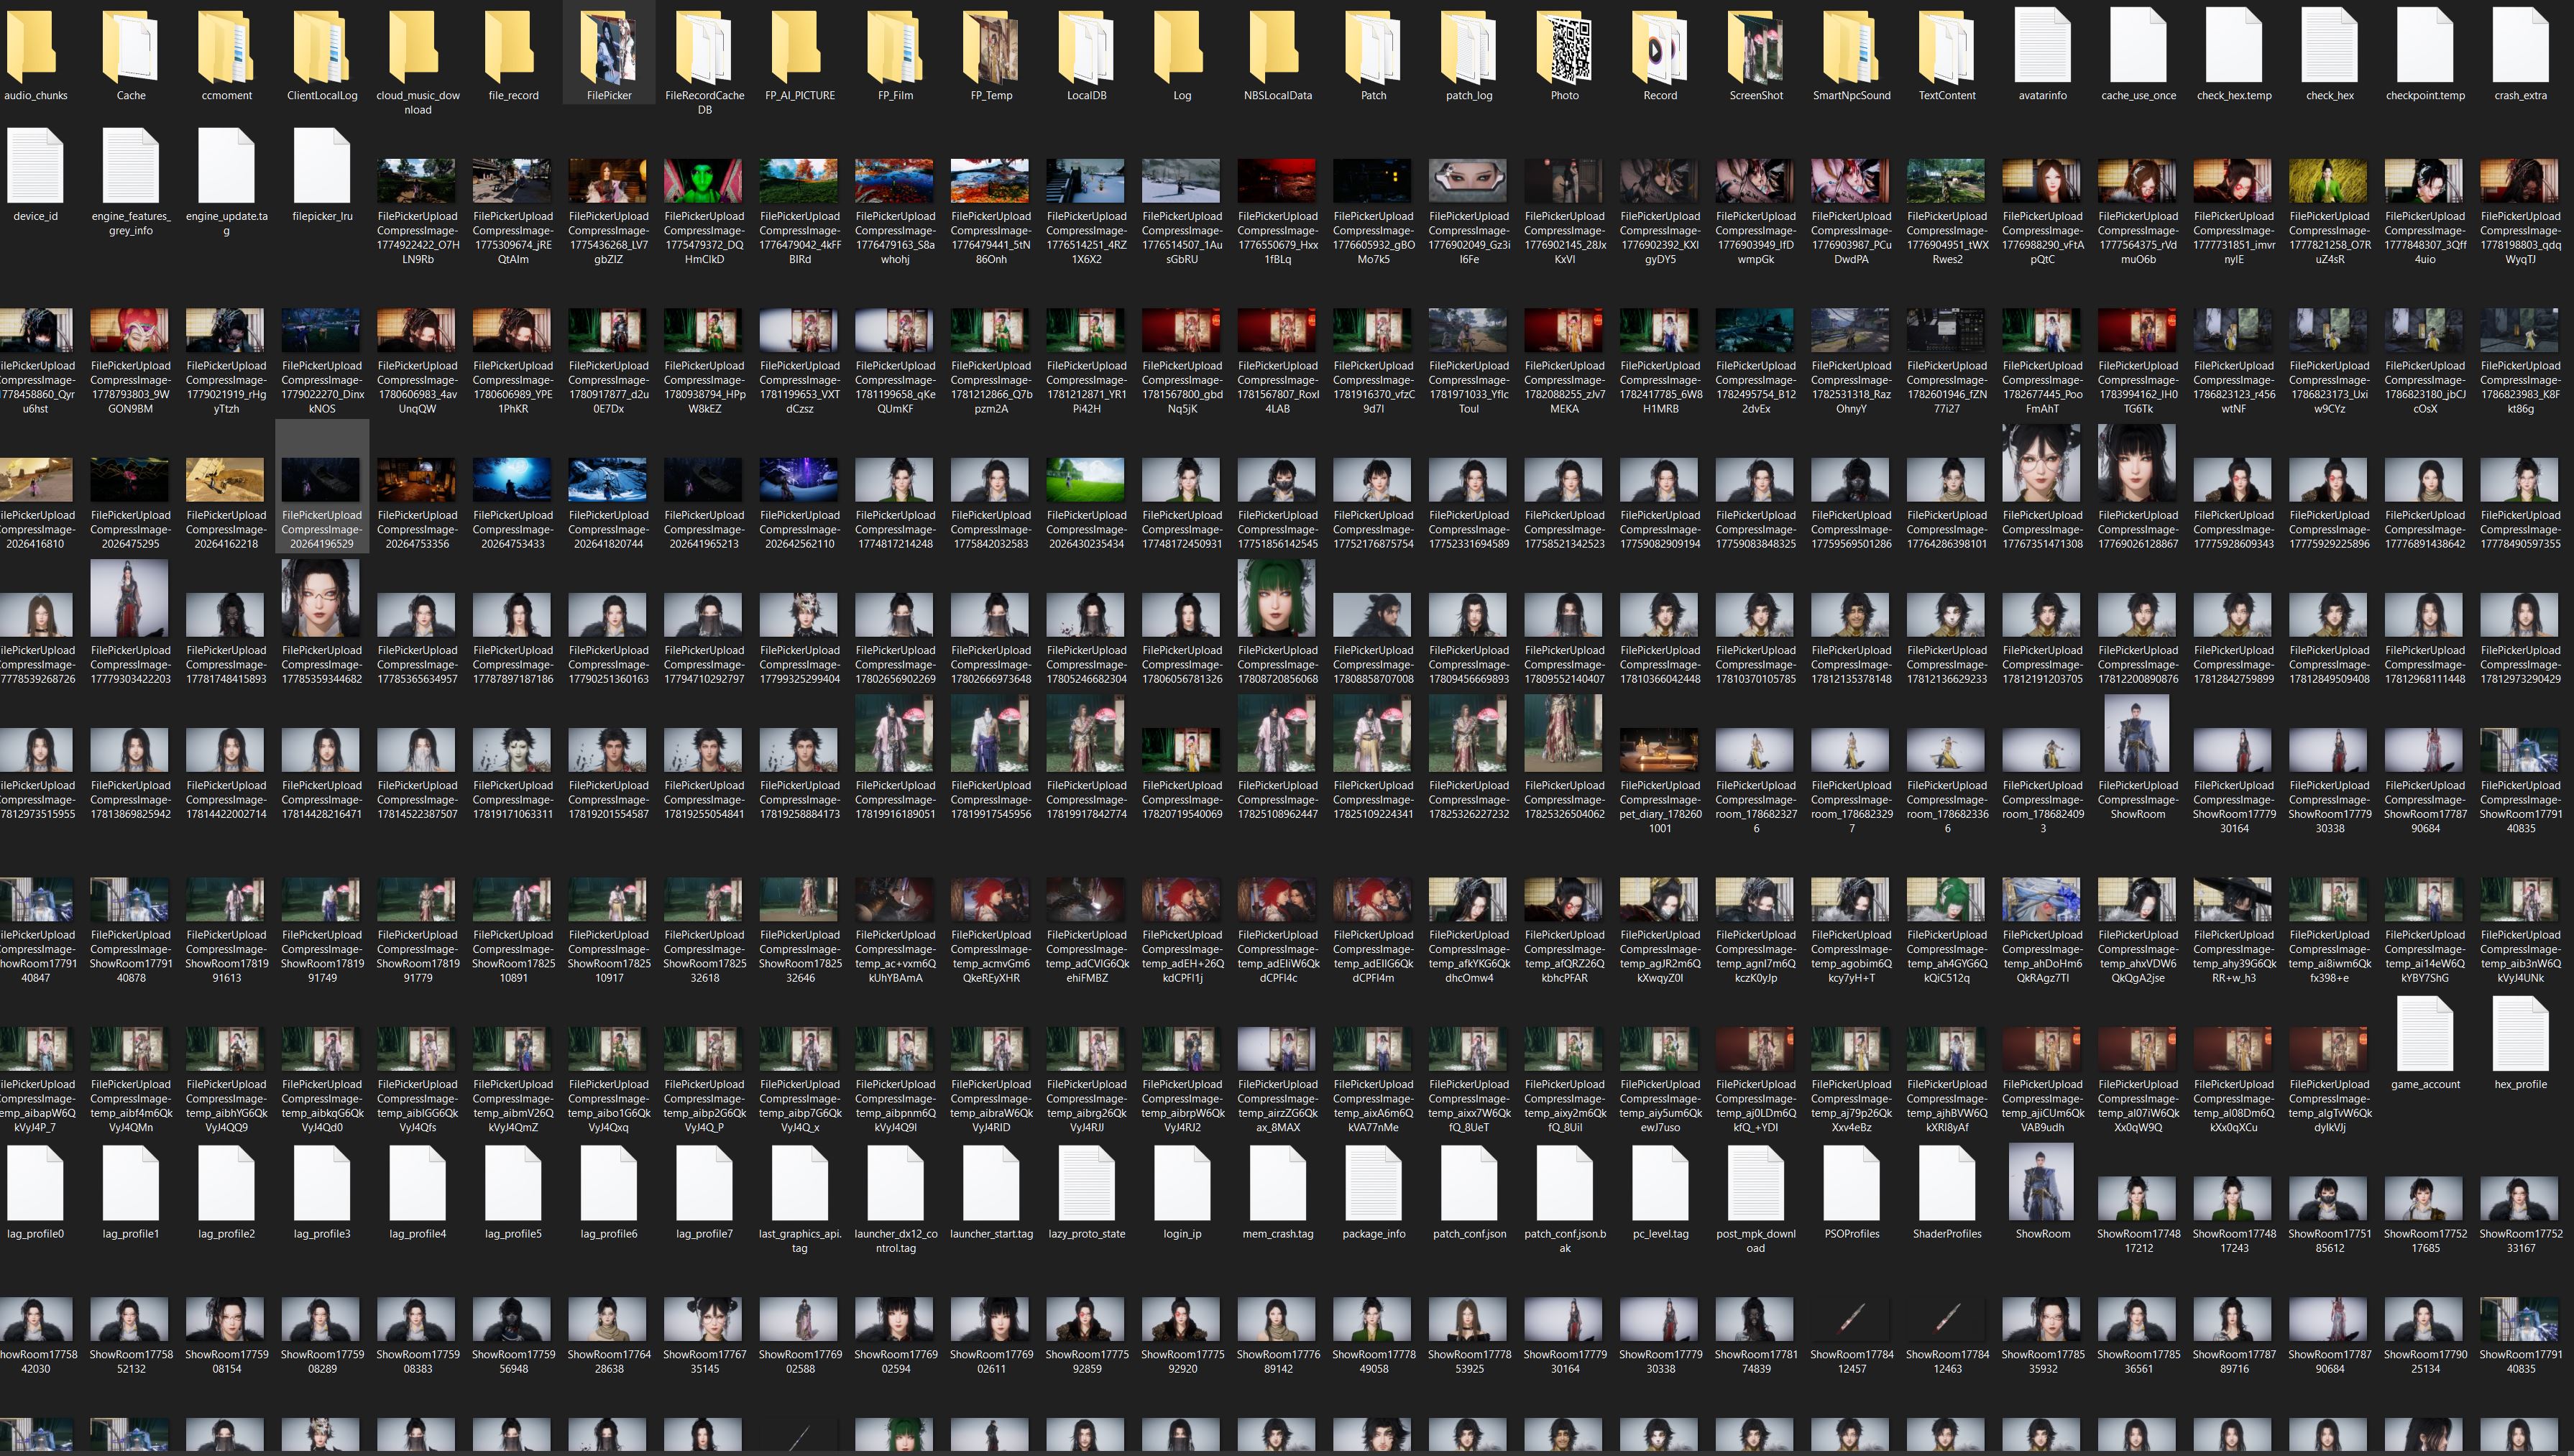Click the pc_level.tag file icon
This screenshot has width=2574, height=1456.
(x=1660, y=1183)
